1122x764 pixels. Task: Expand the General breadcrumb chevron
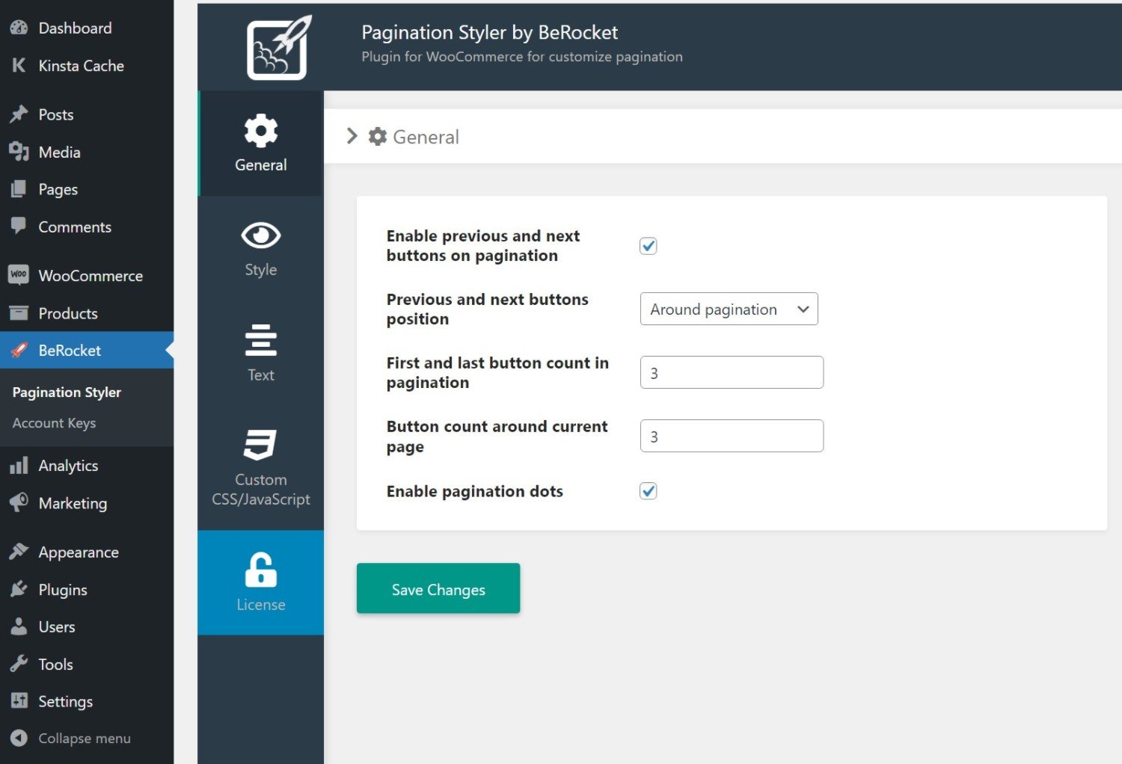pos(352,136)
